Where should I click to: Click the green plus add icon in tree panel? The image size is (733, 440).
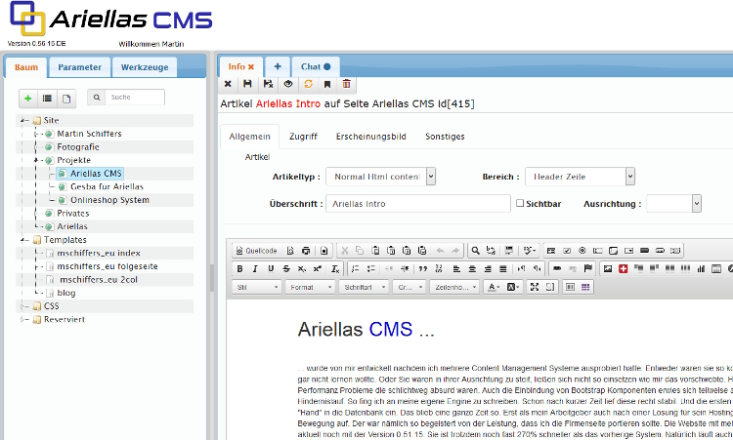(x=28, y=98)
